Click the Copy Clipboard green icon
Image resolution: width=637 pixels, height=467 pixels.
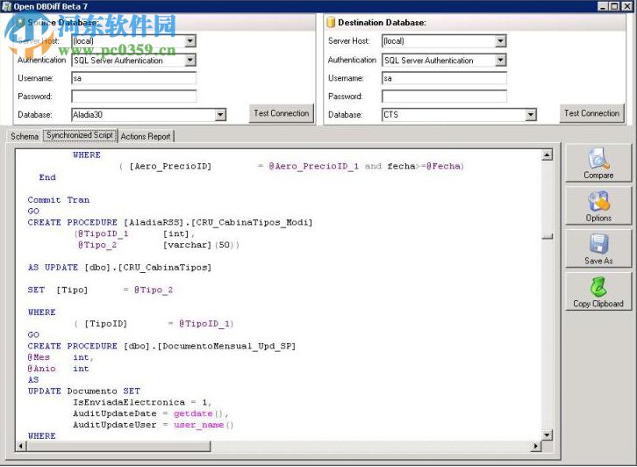(598, 286)
